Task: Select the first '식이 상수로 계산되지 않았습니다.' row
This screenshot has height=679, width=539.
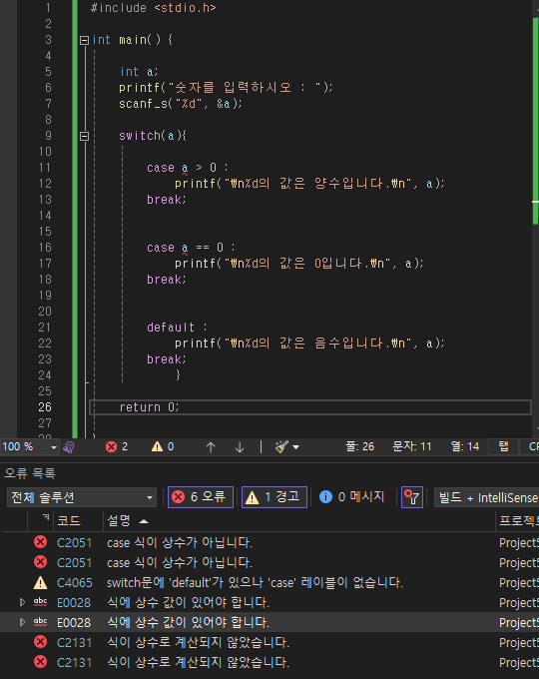Action: 269,642
